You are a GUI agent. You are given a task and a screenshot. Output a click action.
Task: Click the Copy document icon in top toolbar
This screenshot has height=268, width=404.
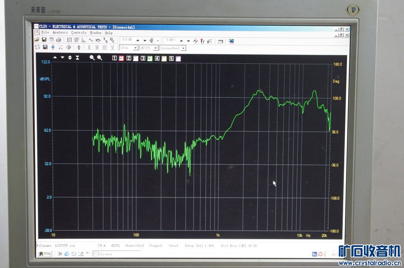click(51, 40)
